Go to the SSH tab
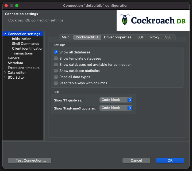 141,37
